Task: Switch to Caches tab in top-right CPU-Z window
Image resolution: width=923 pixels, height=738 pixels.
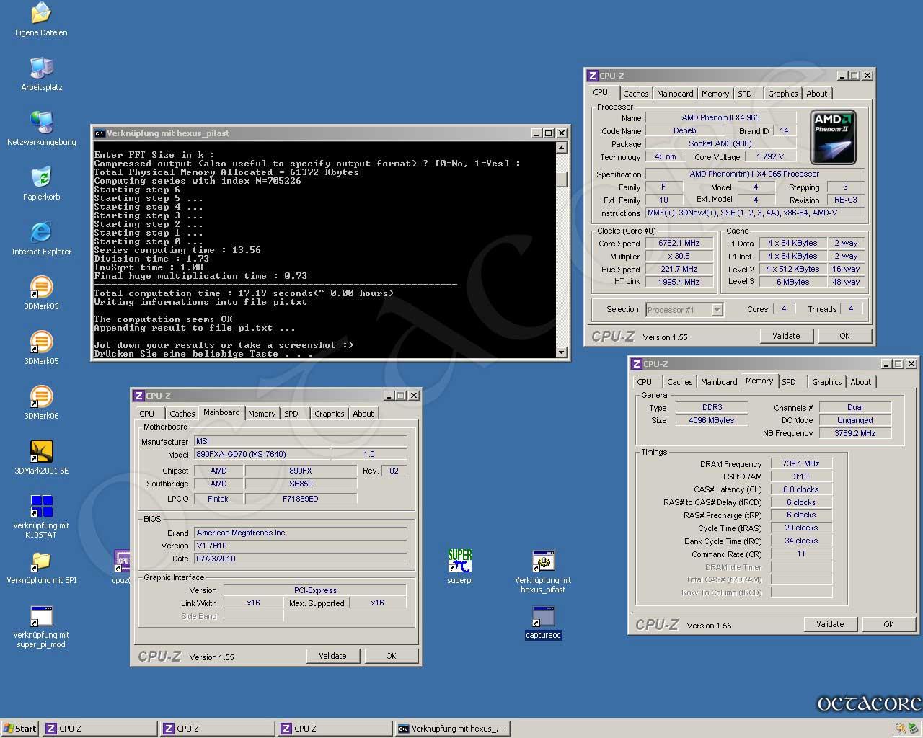Action: [x=635, y=94]
